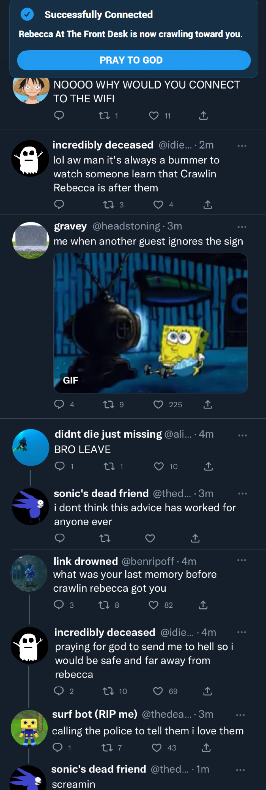Retweet link drowned's last memory tweet
The height and width of the screenshot is (790, 266).
pos(104,605)
